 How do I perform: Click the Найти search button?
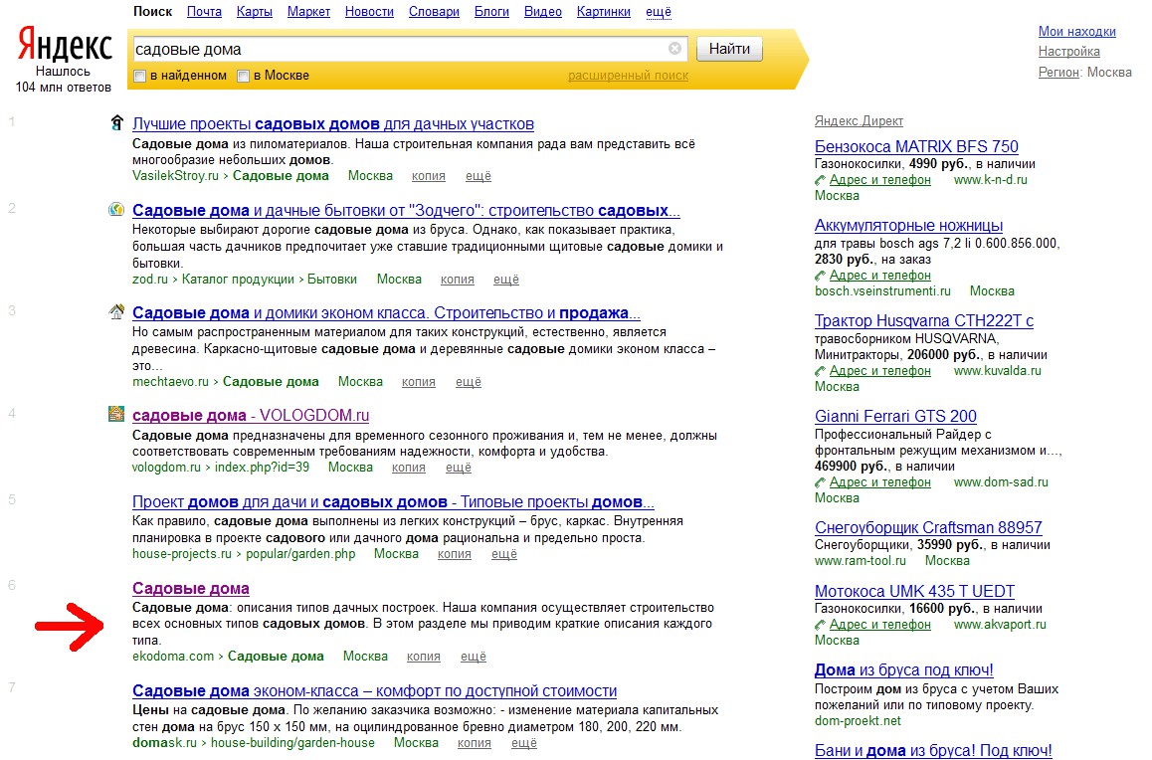(x=729, y=49)
